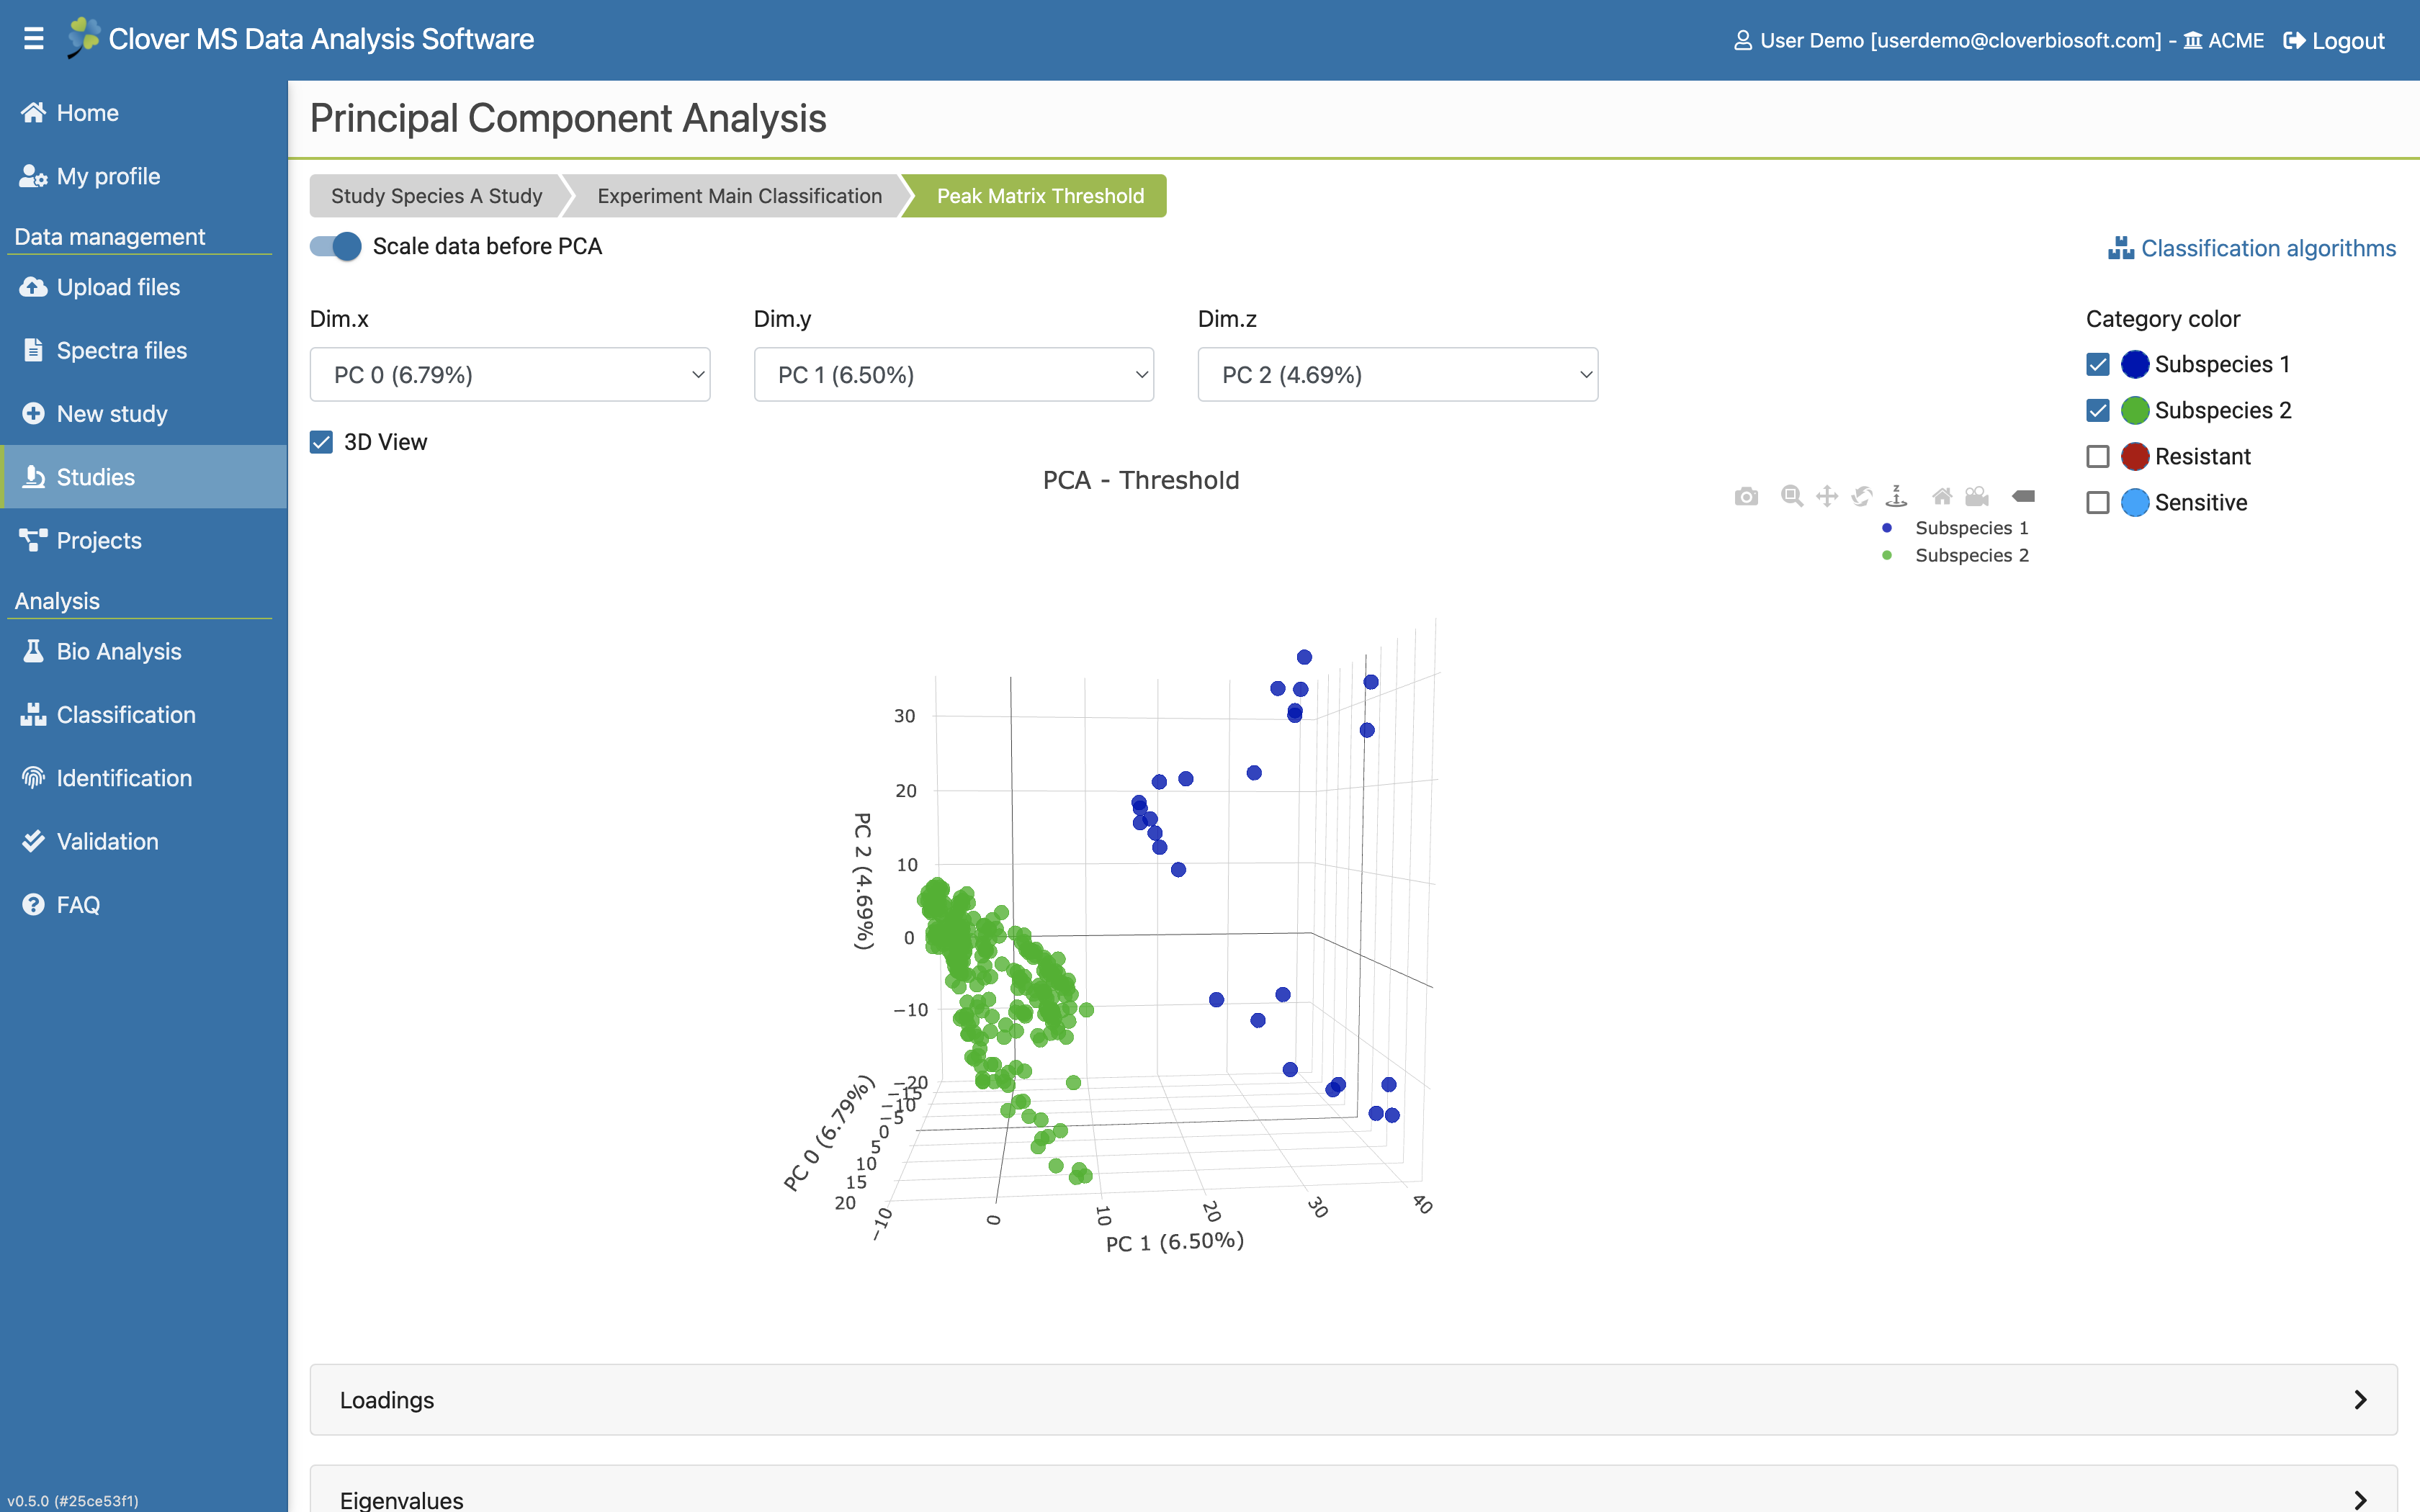Screen dimensions: 2420x1512
Task: Toggle hover closest-data tag icon
Action: pyautogui.click(x=2022, y=496)
